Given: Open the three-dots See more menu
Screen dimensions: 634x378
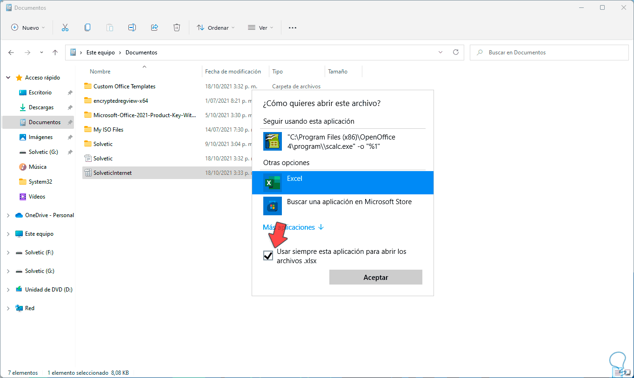Looking at the screenshot, I should click(293, 28).
